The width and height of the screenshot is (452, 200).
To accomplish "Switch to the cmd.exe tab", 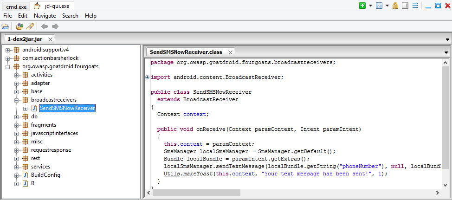I will point(15,6).
